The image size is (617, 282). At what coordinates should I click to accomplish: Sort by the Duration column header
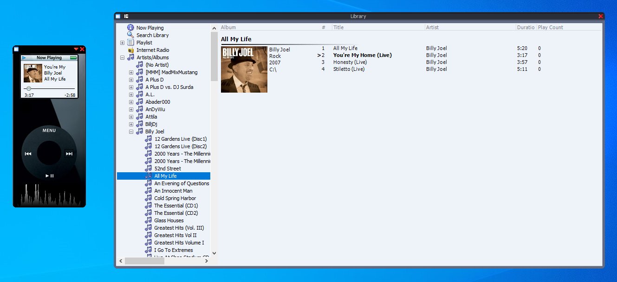point(526,27)
